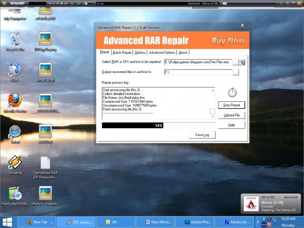Select the Mozilla Firefox desktop shortcut

15,103
